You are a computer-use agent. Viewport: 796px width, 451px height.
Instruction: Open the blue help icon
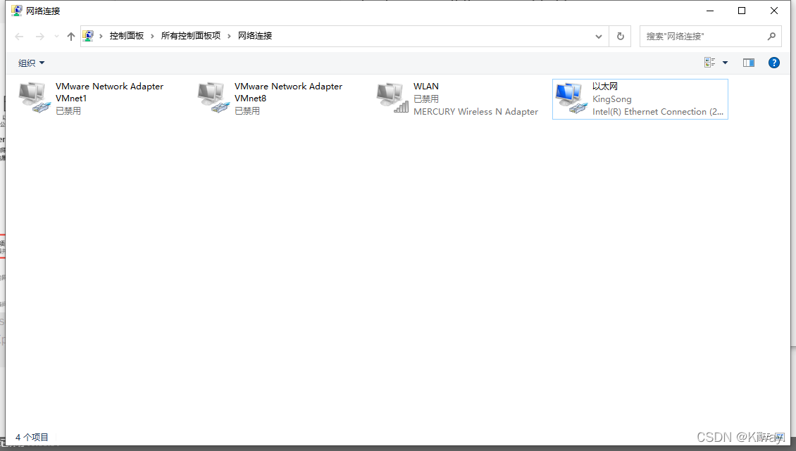tap(773, 63)
